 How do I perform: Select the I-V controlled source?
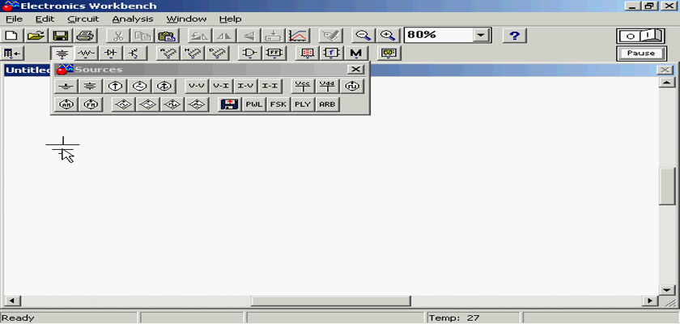(x=246, y=87)
